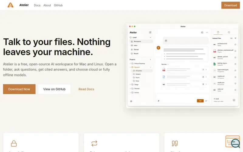Switch to the files tab in the right panel
243x152 pixels.
tap(218, 32)
